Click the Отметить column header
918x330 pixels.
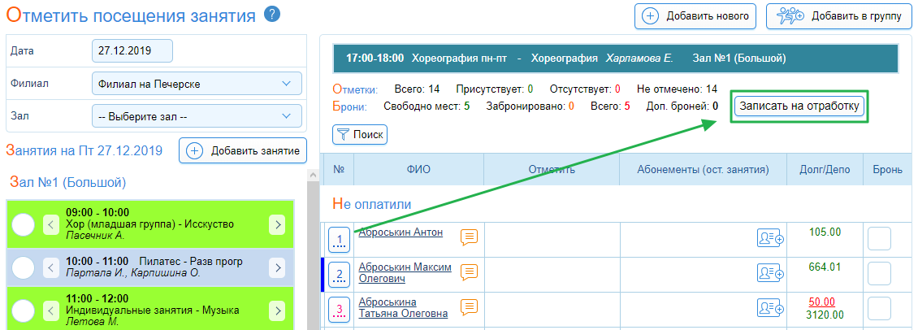pyautogui.click(x=552, y=169)
